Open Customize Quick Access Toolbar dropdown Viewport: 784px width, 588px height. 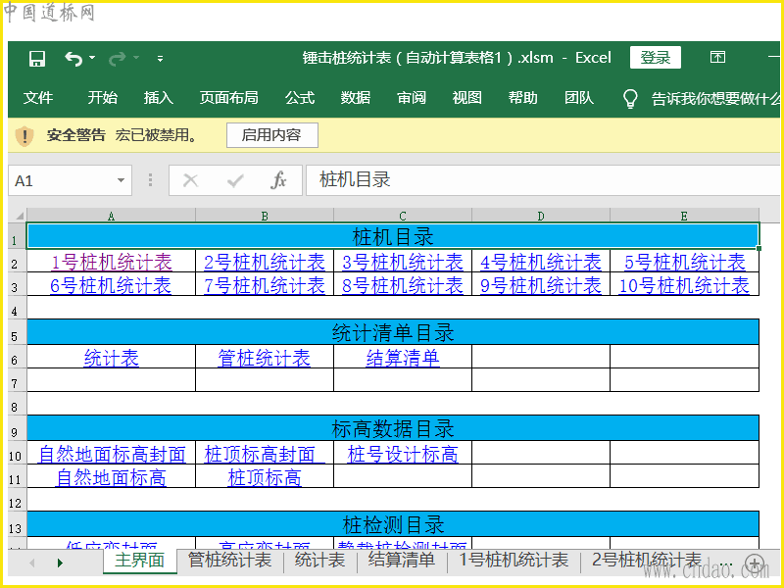(161, 59)
